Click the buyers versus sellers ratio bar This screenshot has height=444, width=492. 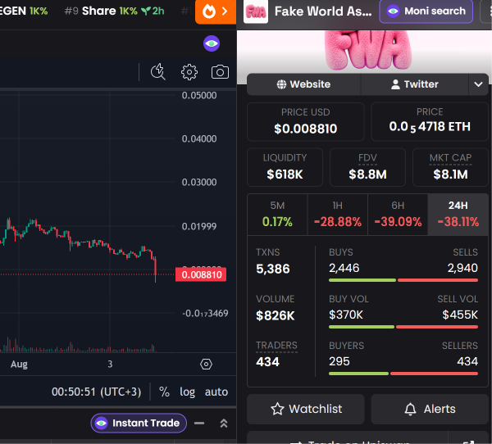pos(403,374)
